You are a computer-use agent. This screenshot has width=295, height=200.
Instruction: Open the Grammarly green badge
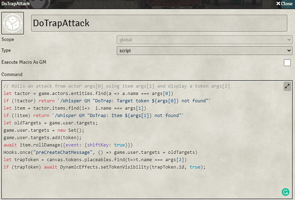pyautogui.click(x=286, y=192)
